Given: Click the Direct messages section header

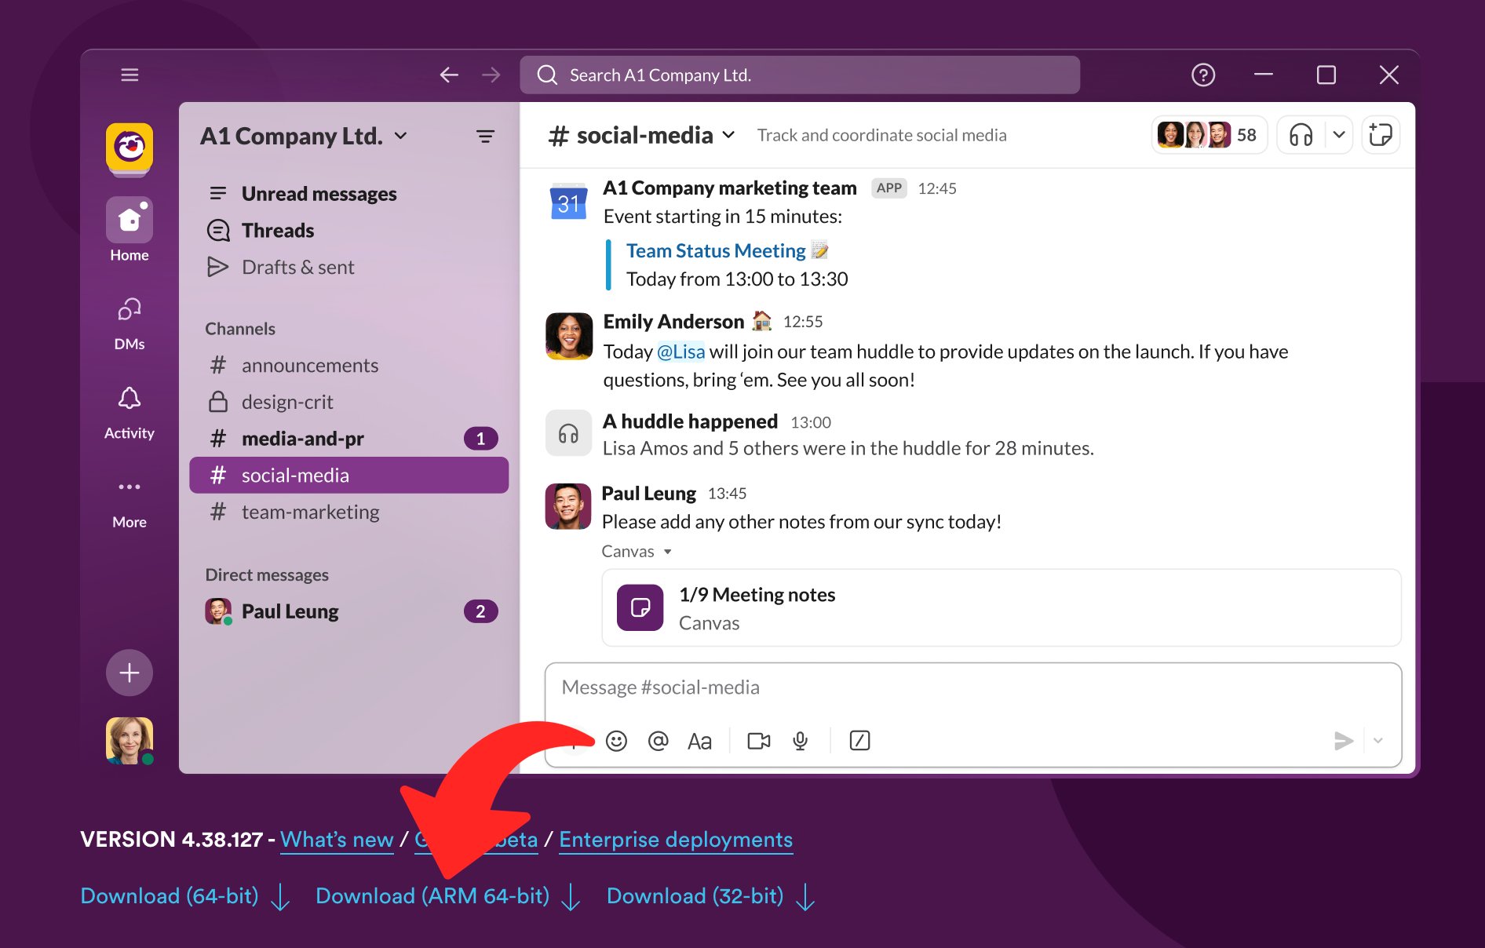Looking at the screenshot, I should pos(267,574).
